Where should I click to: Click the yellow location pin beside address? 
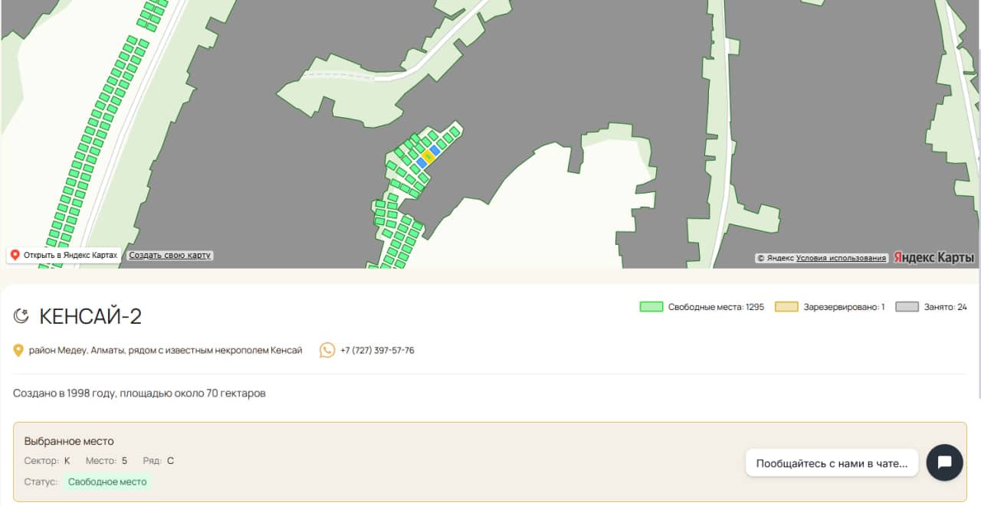coord(18,351)
